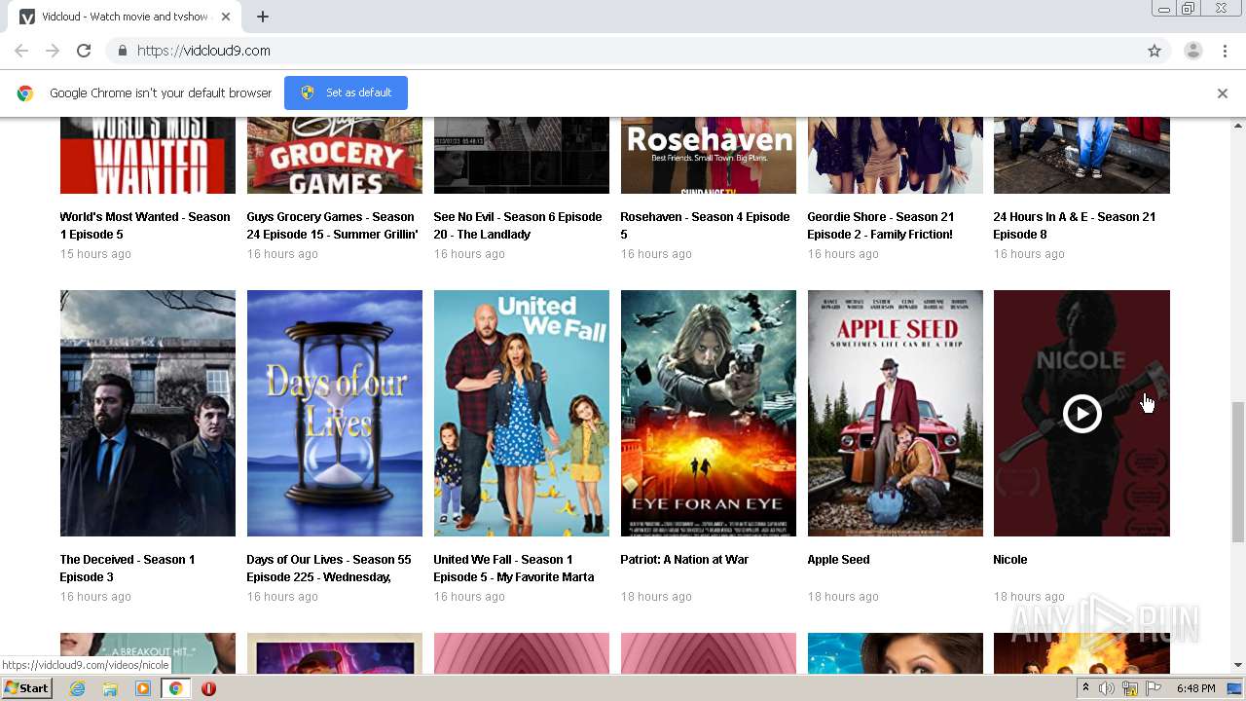Open the Geordie Shore thumbnail image
The height and width of the screenshot is (701, 1246).
coord(896,155)
